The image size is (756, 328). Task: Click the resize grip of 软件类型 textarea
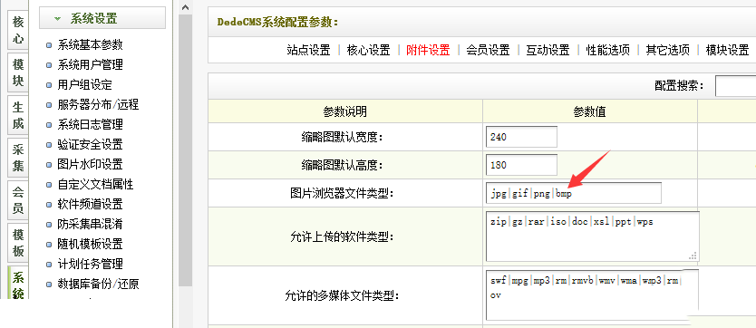pyautogui.click(x=693, y=256)
